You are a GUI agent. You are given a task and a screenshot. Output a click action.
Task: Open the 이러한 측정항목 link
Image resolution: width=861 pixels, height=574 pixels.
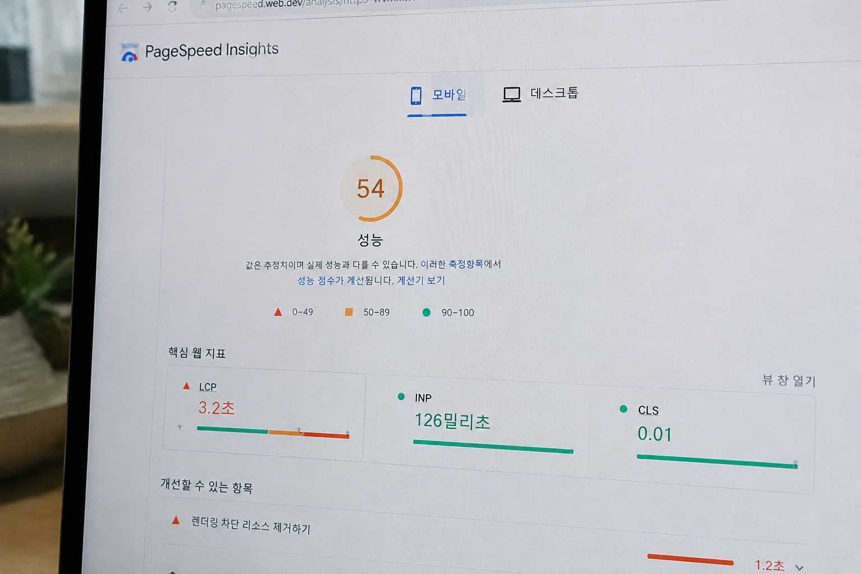452,263
